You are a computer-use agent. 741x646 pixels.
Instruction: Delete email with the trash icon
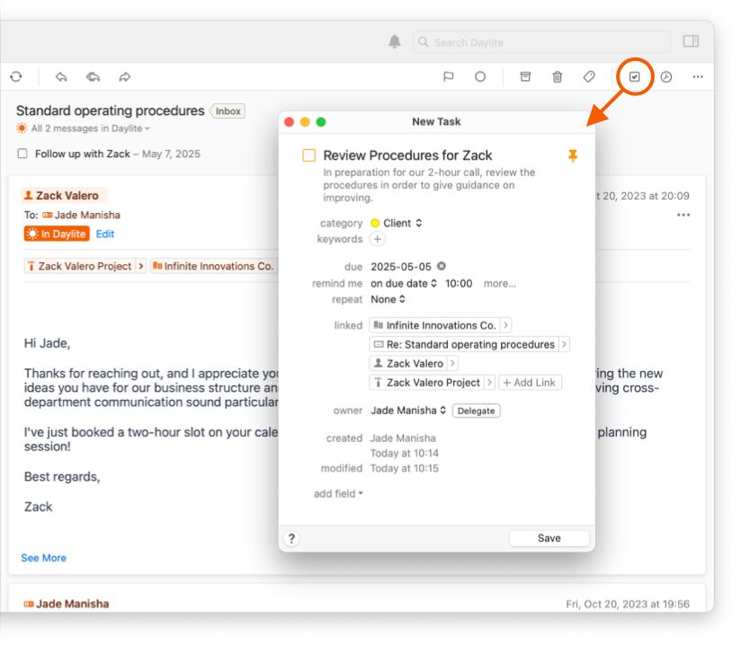[x=558, y=76]
